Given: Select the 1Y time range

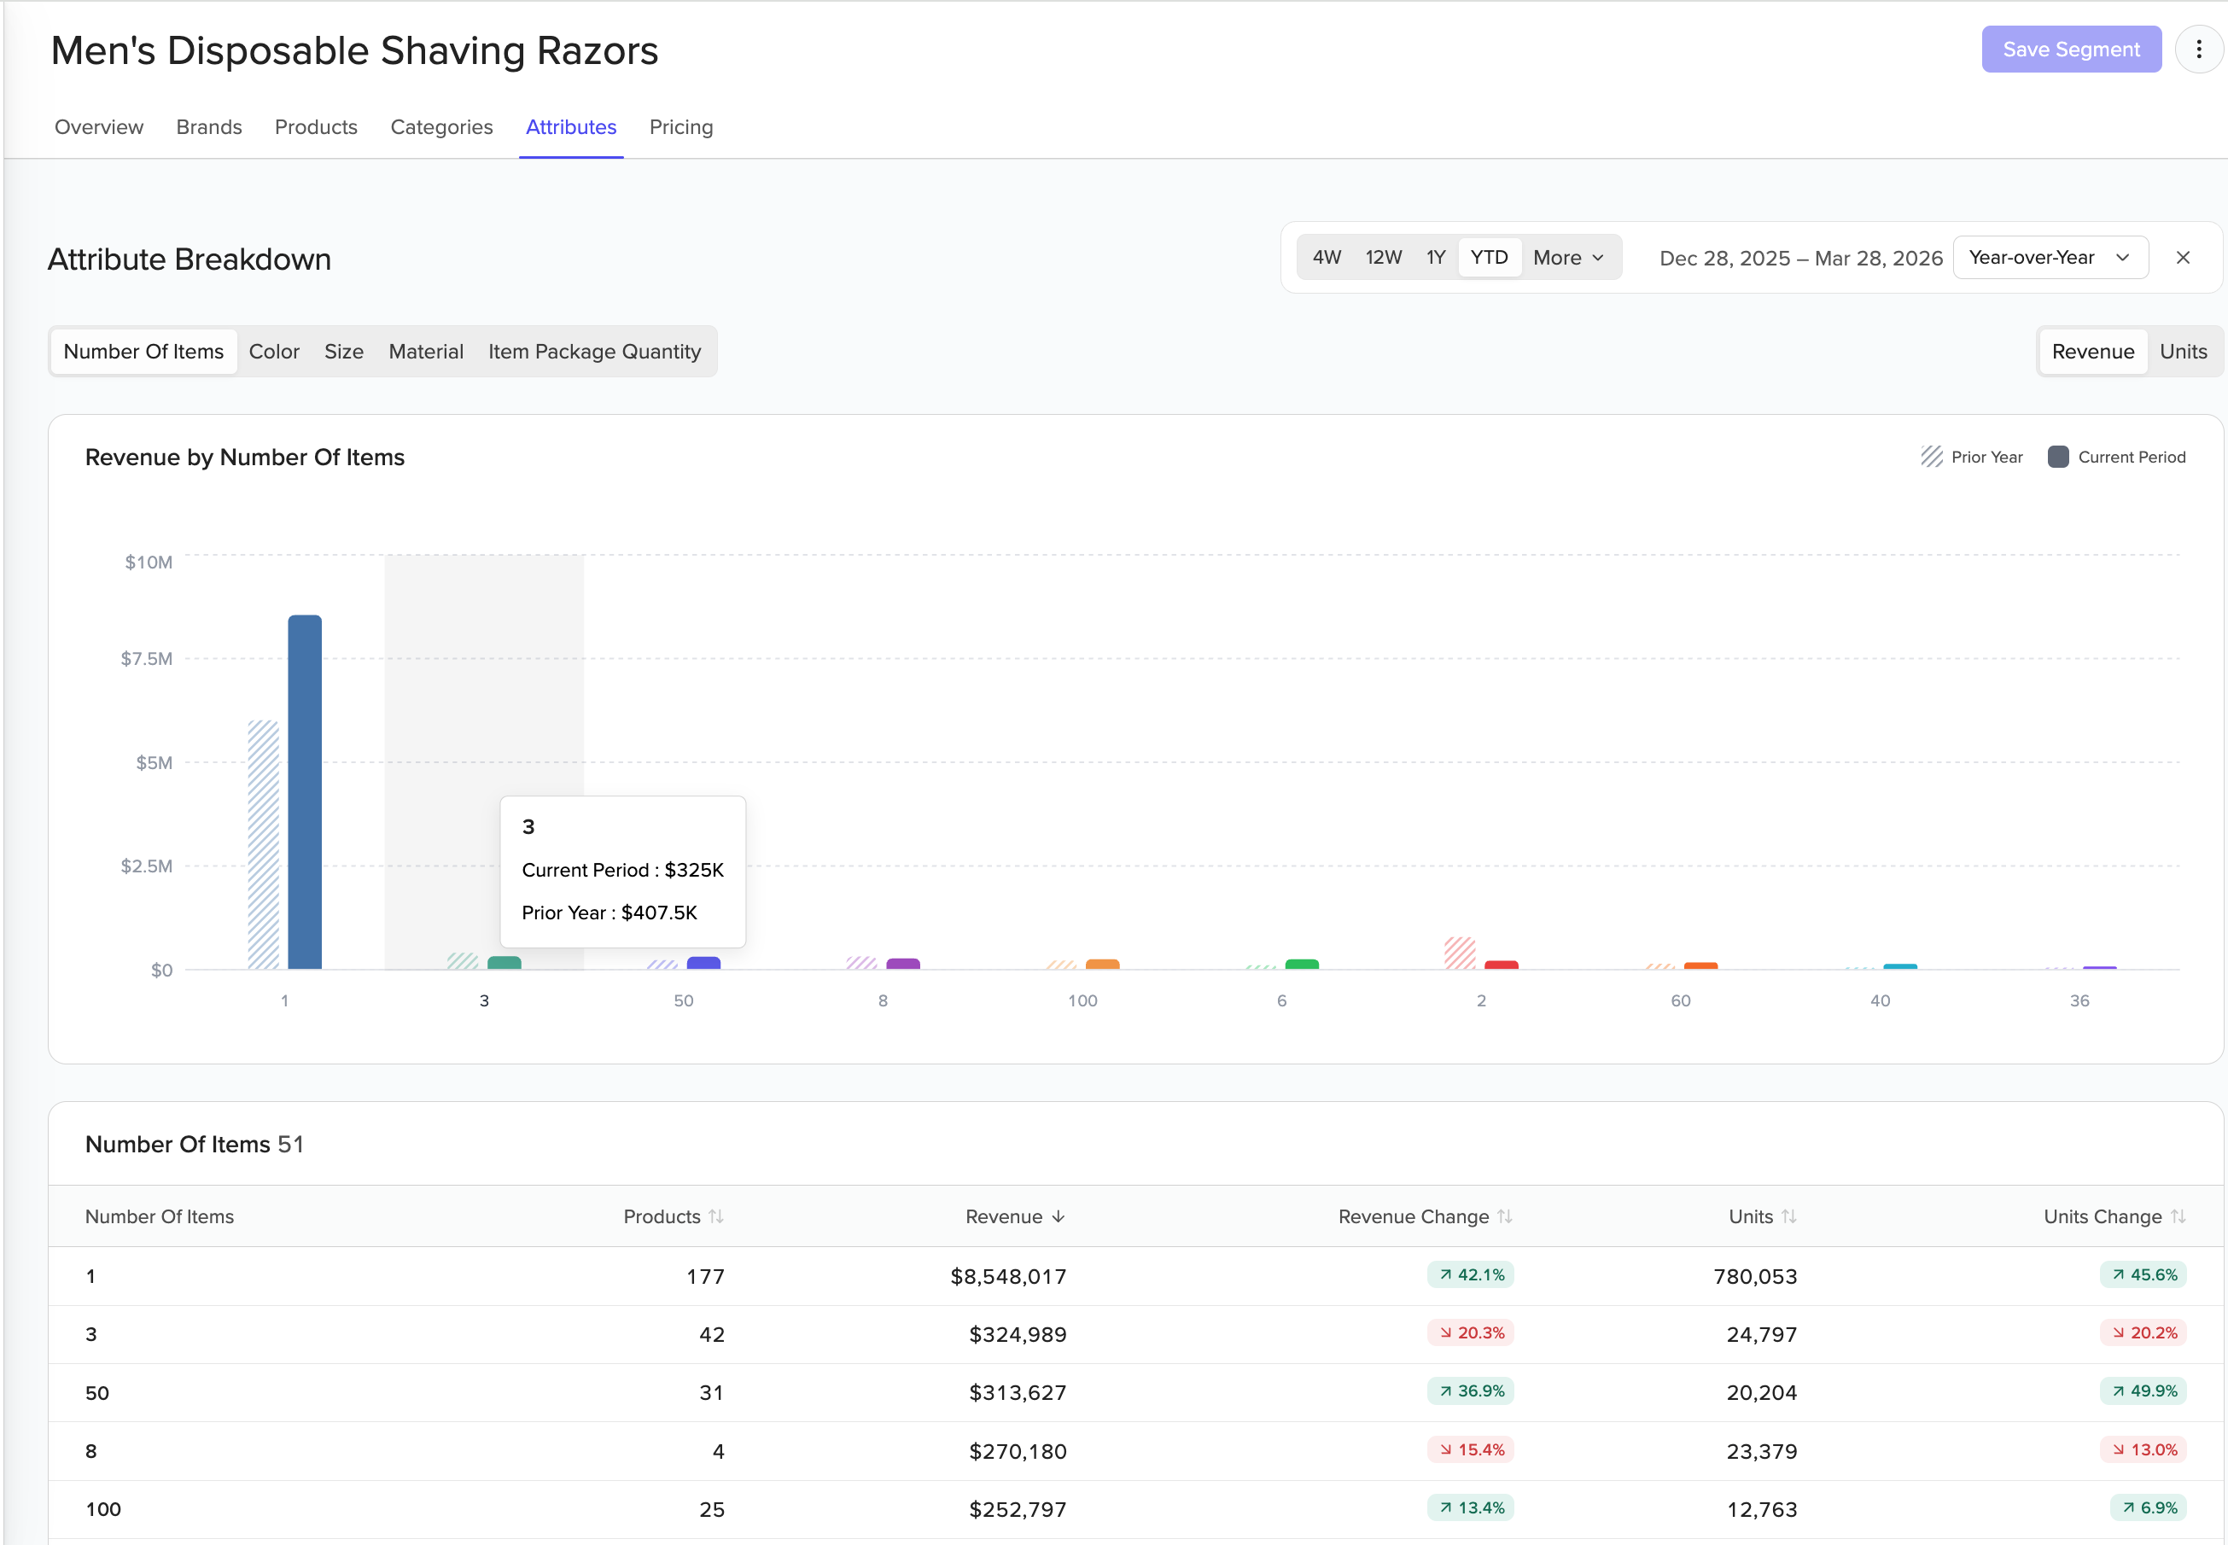Looking at the screenshot, I should (1435, 258).
